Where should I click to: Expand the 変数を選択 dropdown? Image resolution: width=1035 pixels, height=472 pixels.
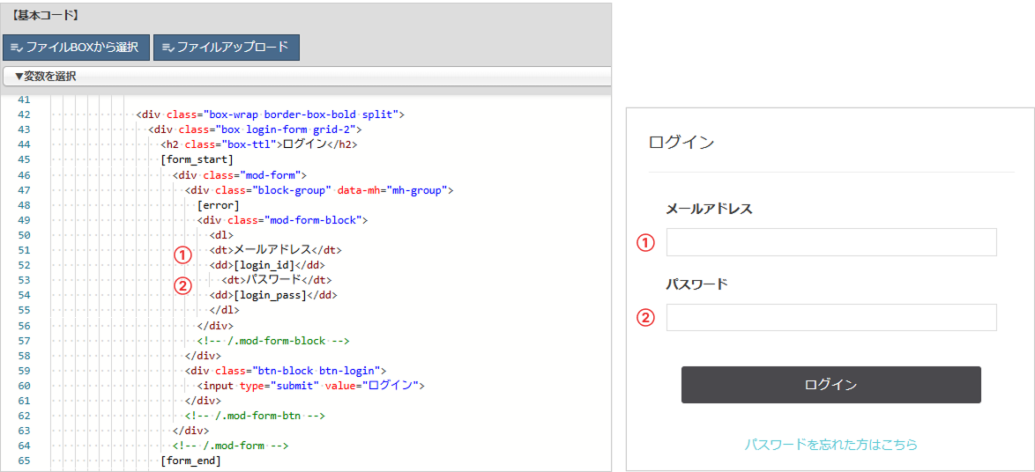46,77
